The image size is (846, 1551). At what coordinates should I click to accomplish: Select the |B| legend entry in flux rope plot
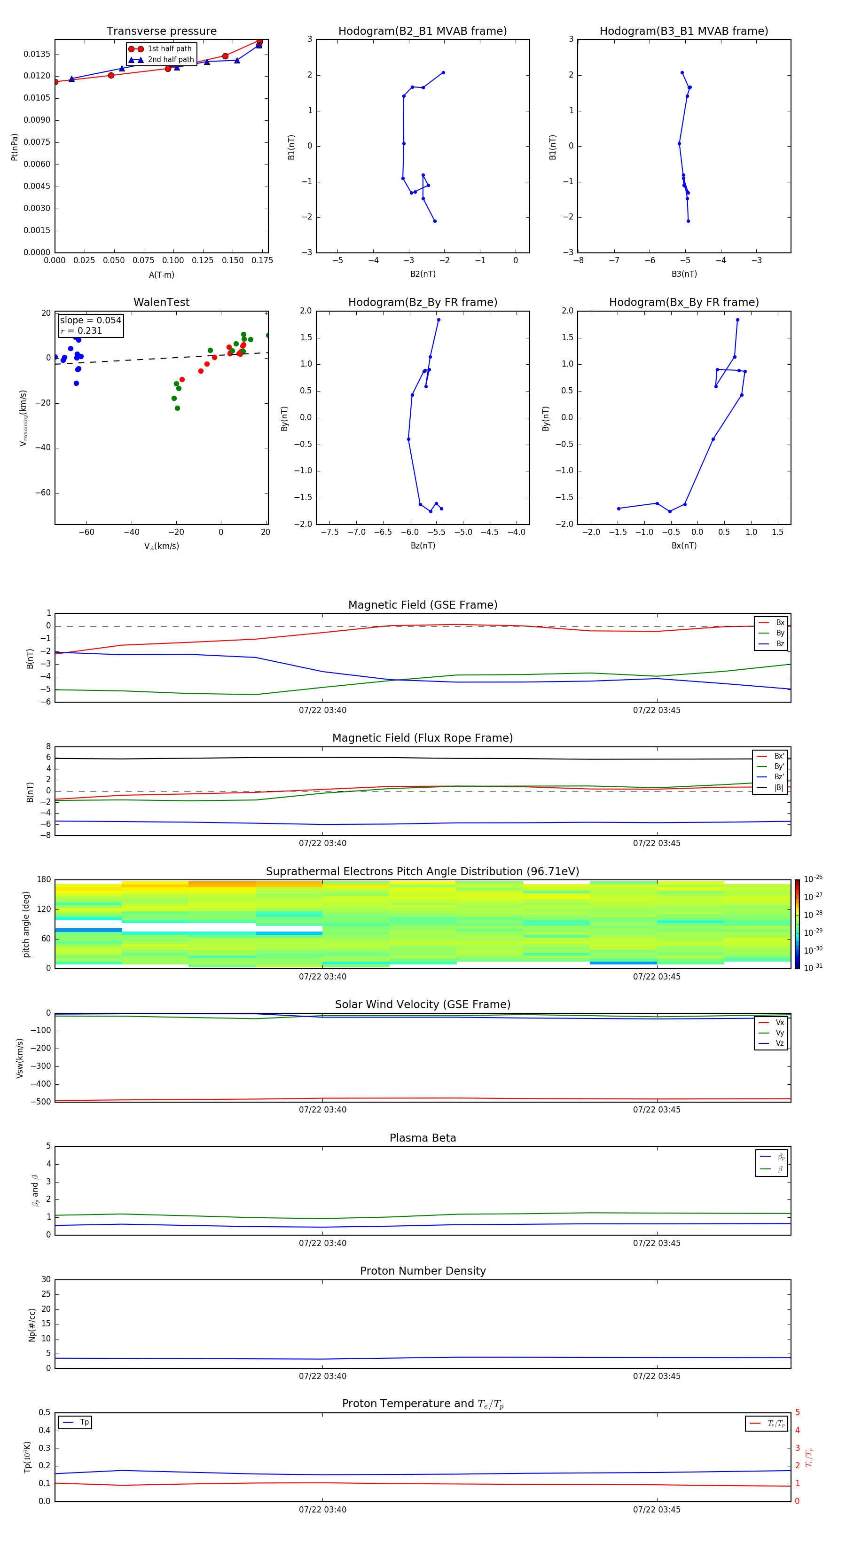(770, 788)
